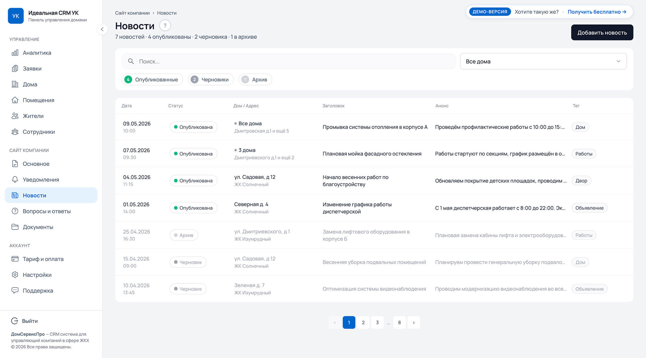Click the Вопросы и ответы question icon

[15, 211]
